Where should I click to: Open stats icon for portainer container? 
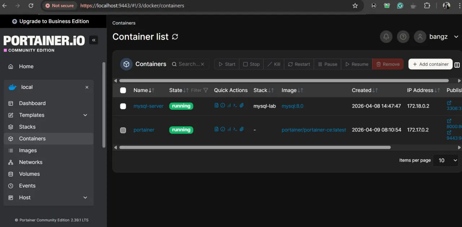(229, 129)
